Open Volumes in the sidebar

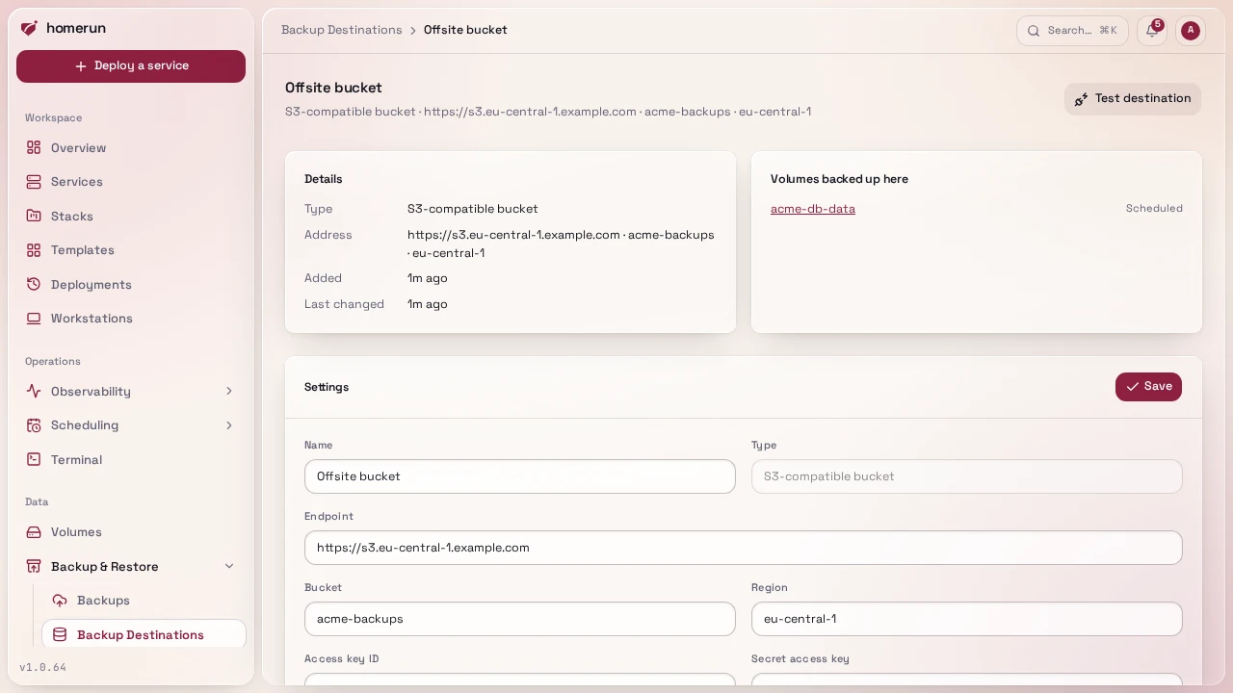pos(131,532)
